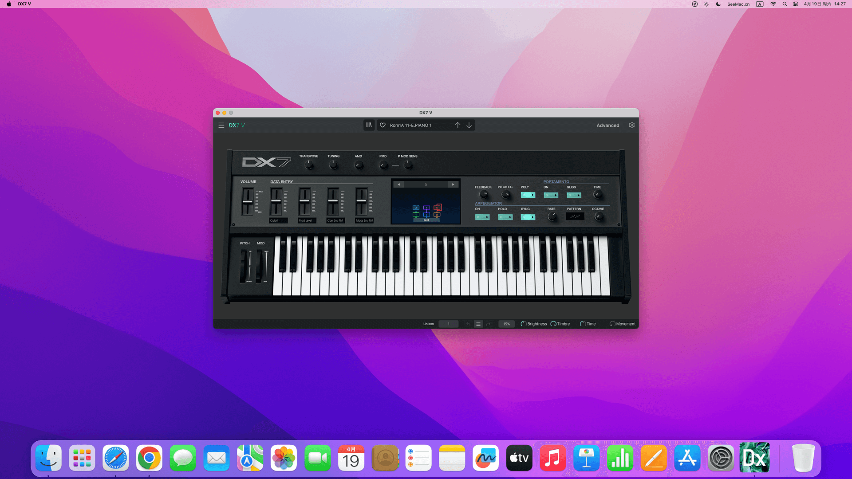The height and width of the screenshot is (479, 852).
Task: Open Wi-Fi status menu
Action: pos(773,4)
